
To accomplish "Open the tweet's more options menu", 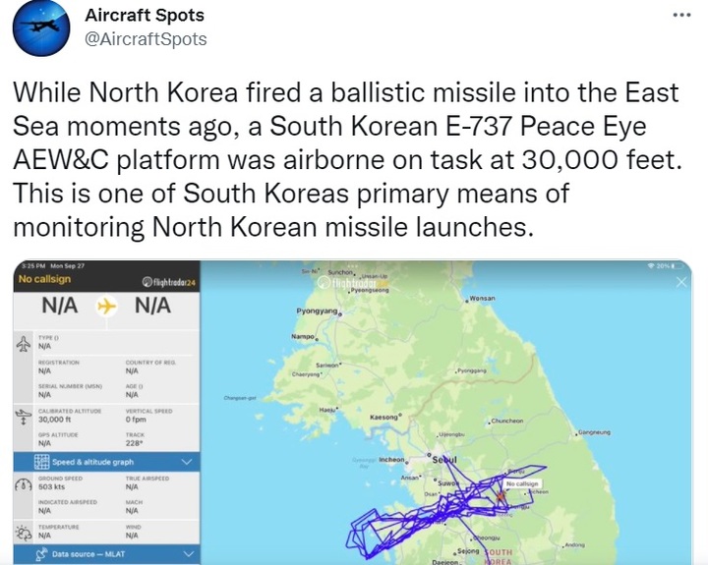I will click(681, 16).
